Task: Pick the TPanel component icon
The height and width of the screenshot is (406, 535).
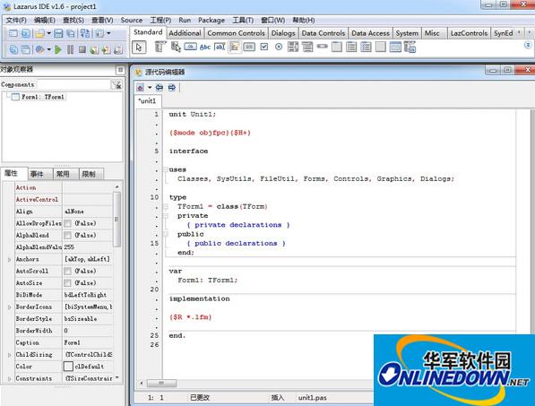Action: [x=381, y=47]
